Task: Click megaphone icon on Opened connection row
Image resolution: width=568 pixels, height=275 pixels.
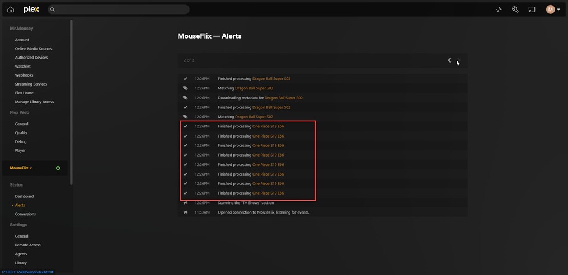Action: [185, 212]
